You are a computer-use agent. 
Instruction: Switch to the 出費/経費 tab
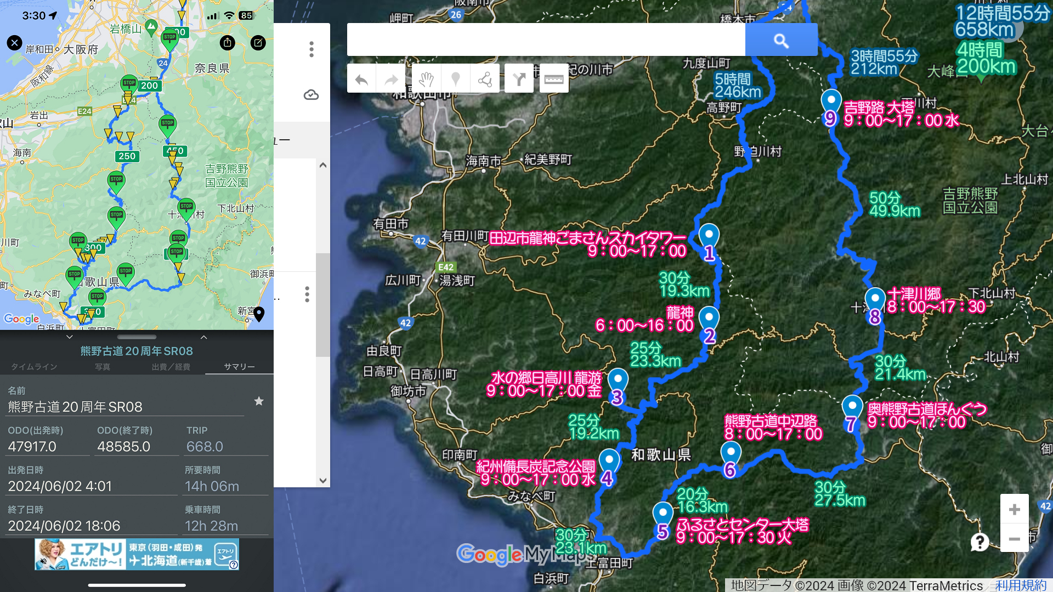pyautogui.click(x=171, y=367)
